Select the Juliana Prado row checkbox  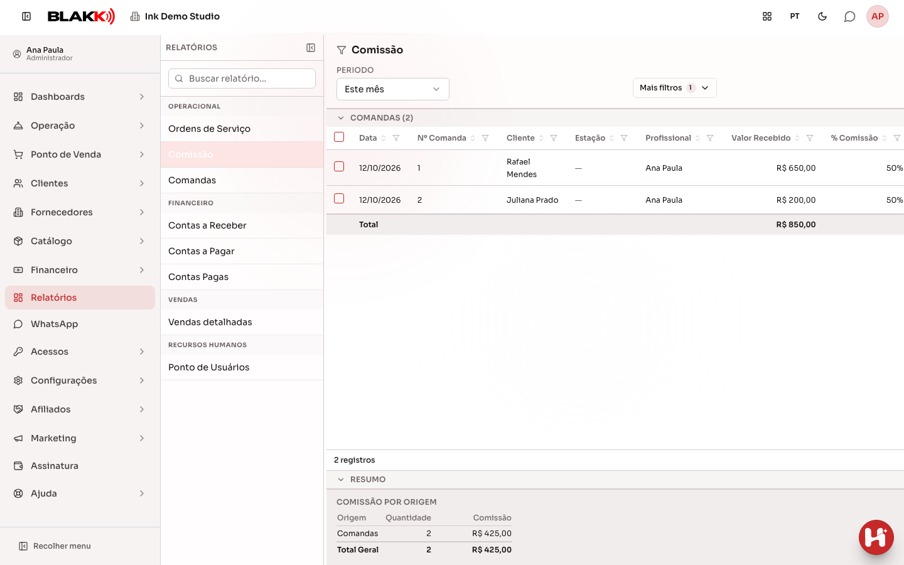[339, 198]
